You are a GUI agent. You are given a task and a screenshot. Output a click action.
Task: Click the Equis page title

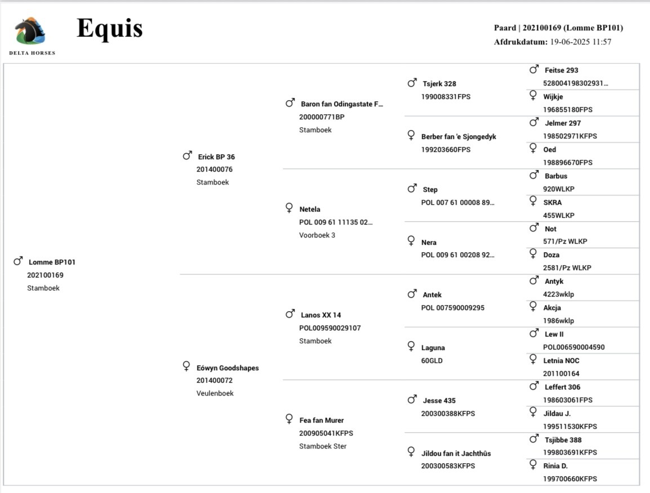(109, 28)
